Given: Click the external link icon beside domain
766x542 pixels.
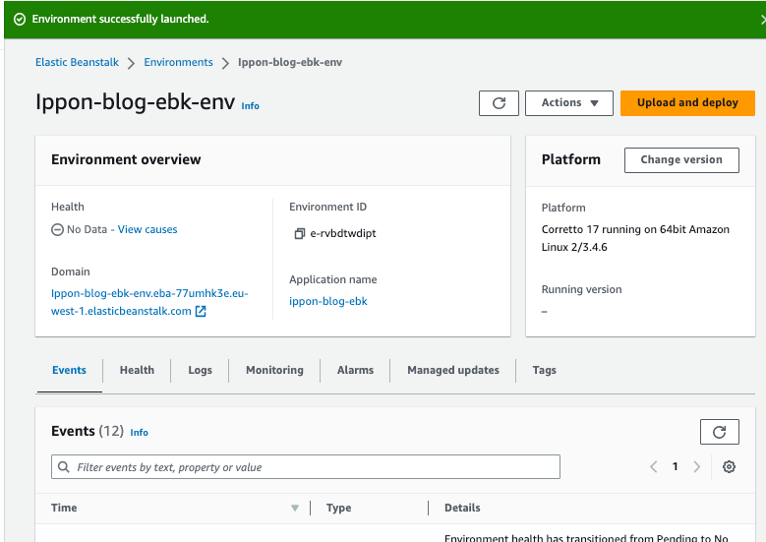Looking at the screenshot, I should coord(201,312).
